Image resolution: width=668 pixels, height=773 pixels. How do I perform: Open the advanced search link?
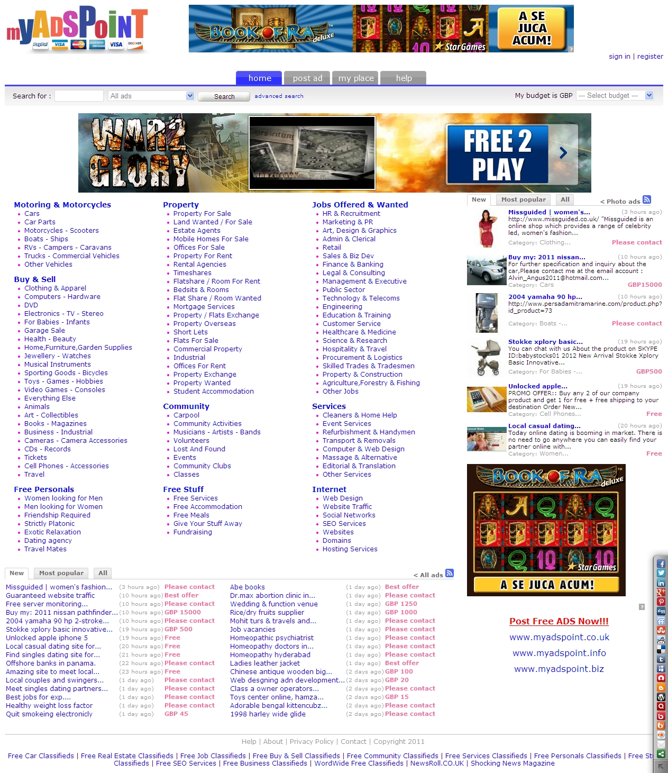point(279,96)
